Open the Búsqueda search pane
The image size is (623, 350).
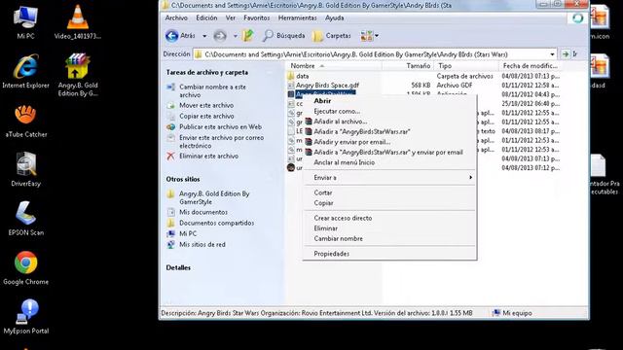coord(284,36)
